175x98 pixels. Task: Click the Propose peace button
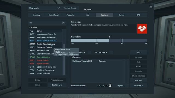pyautogui.click(x=57, y=80)
